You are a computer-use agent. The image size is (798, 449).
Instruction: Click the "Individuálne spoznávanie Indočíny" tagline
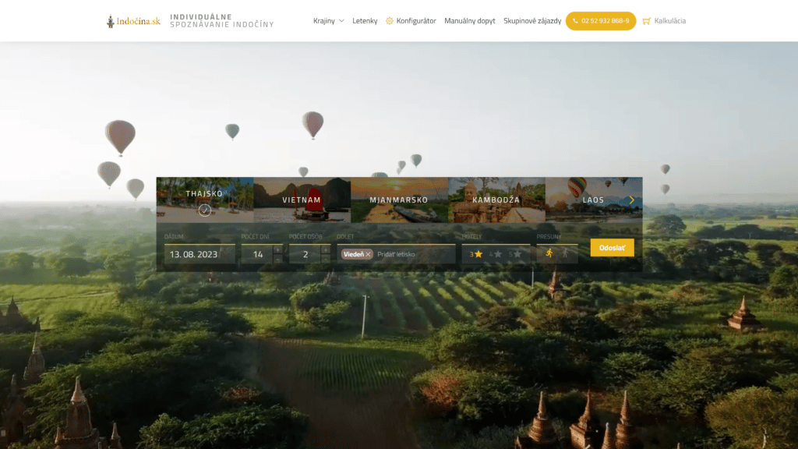coord(222,21)
